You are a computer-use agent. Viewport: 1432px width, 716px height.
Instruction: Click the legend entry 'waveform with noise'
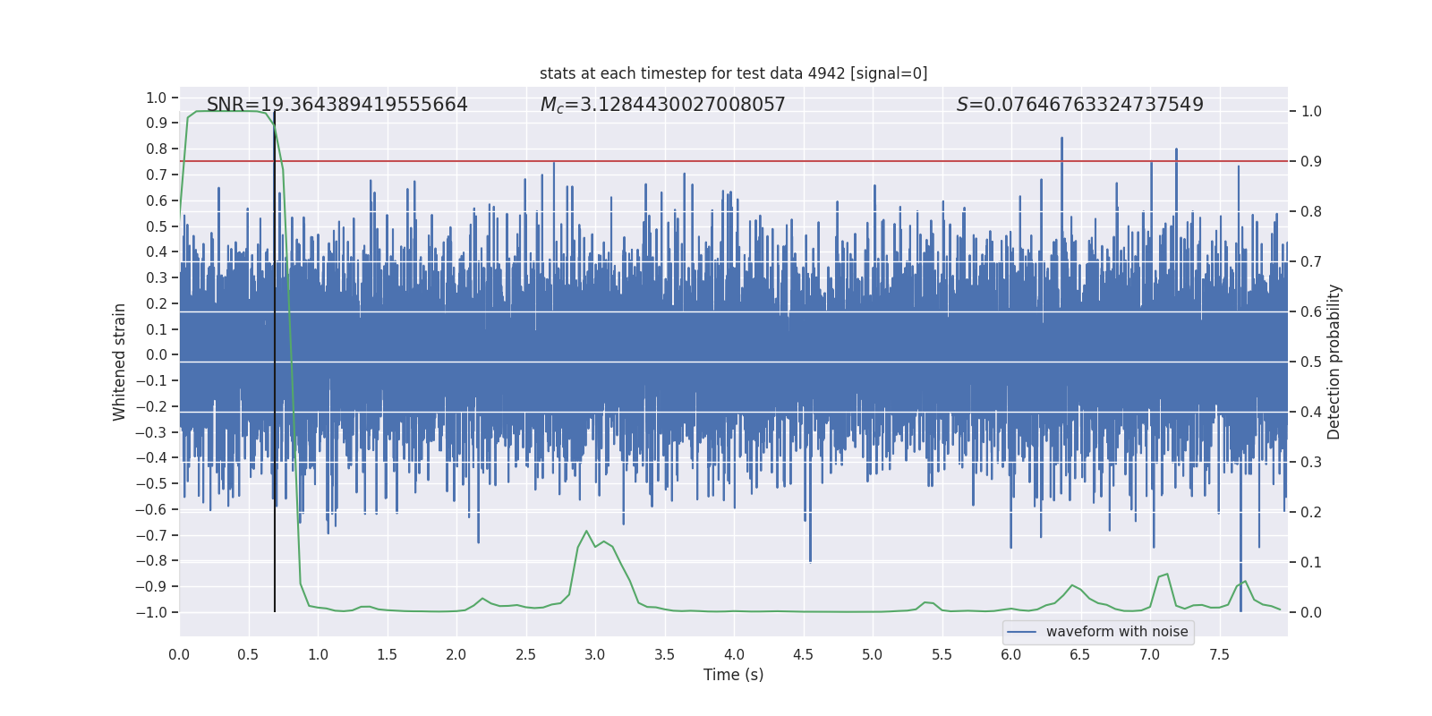pyautogui.click(x=1116, y=632)
